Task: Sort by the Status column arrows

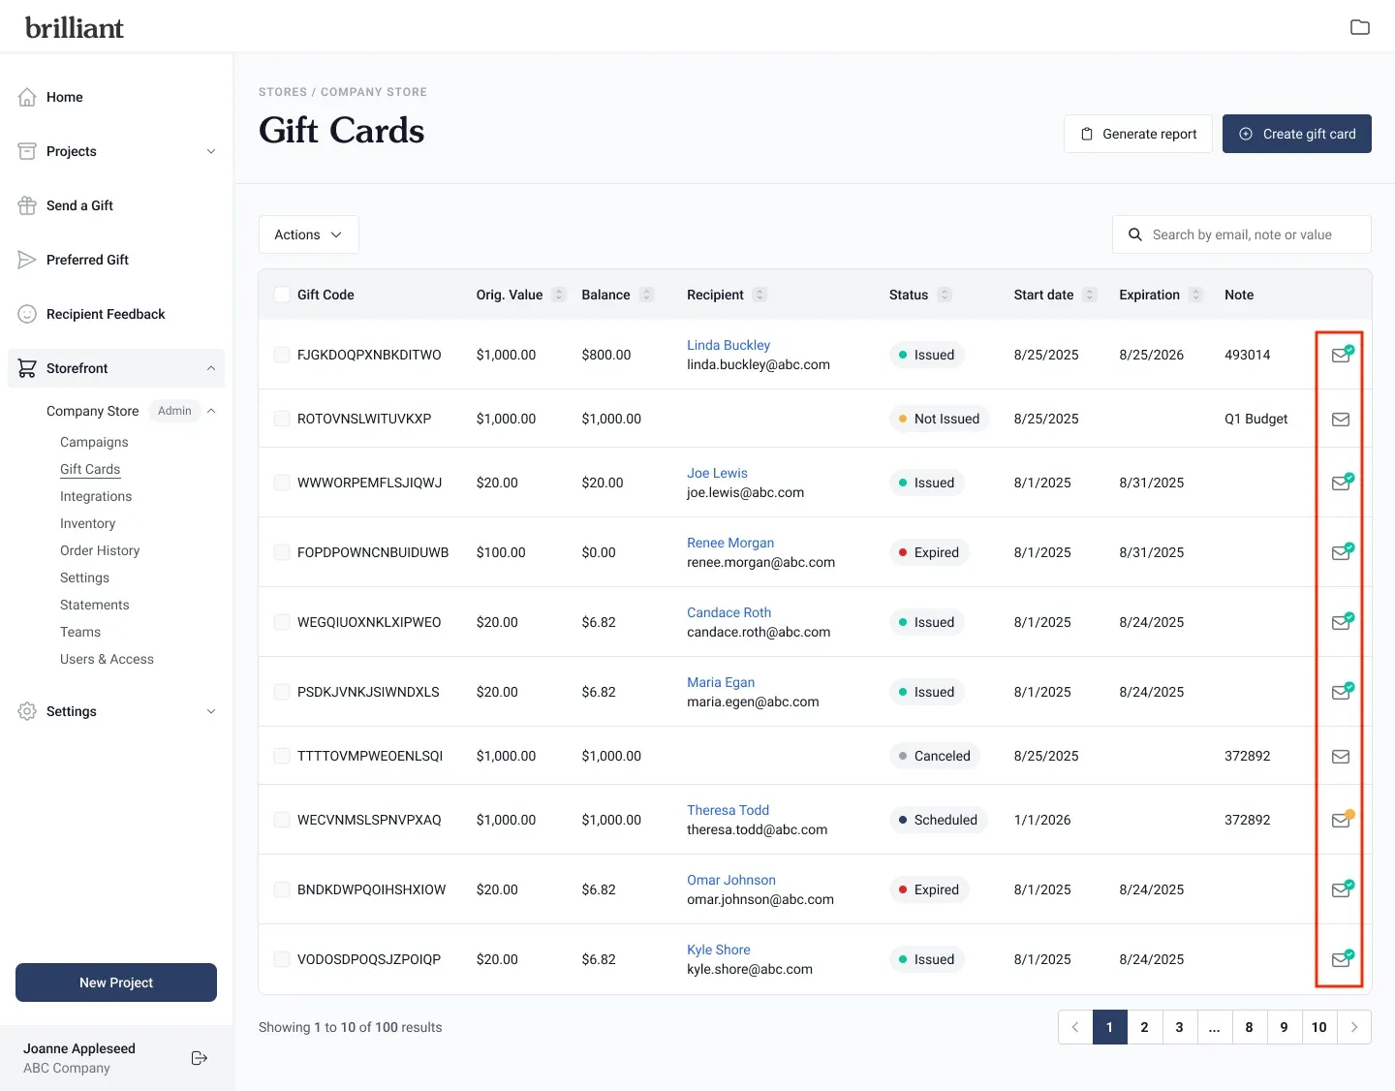Action: (945, 295)
